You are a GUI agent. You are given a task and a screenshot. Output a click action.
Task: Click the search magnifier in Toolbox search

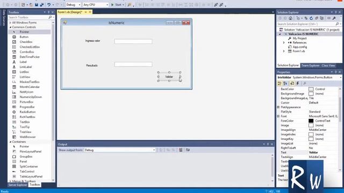coord(50,17)
